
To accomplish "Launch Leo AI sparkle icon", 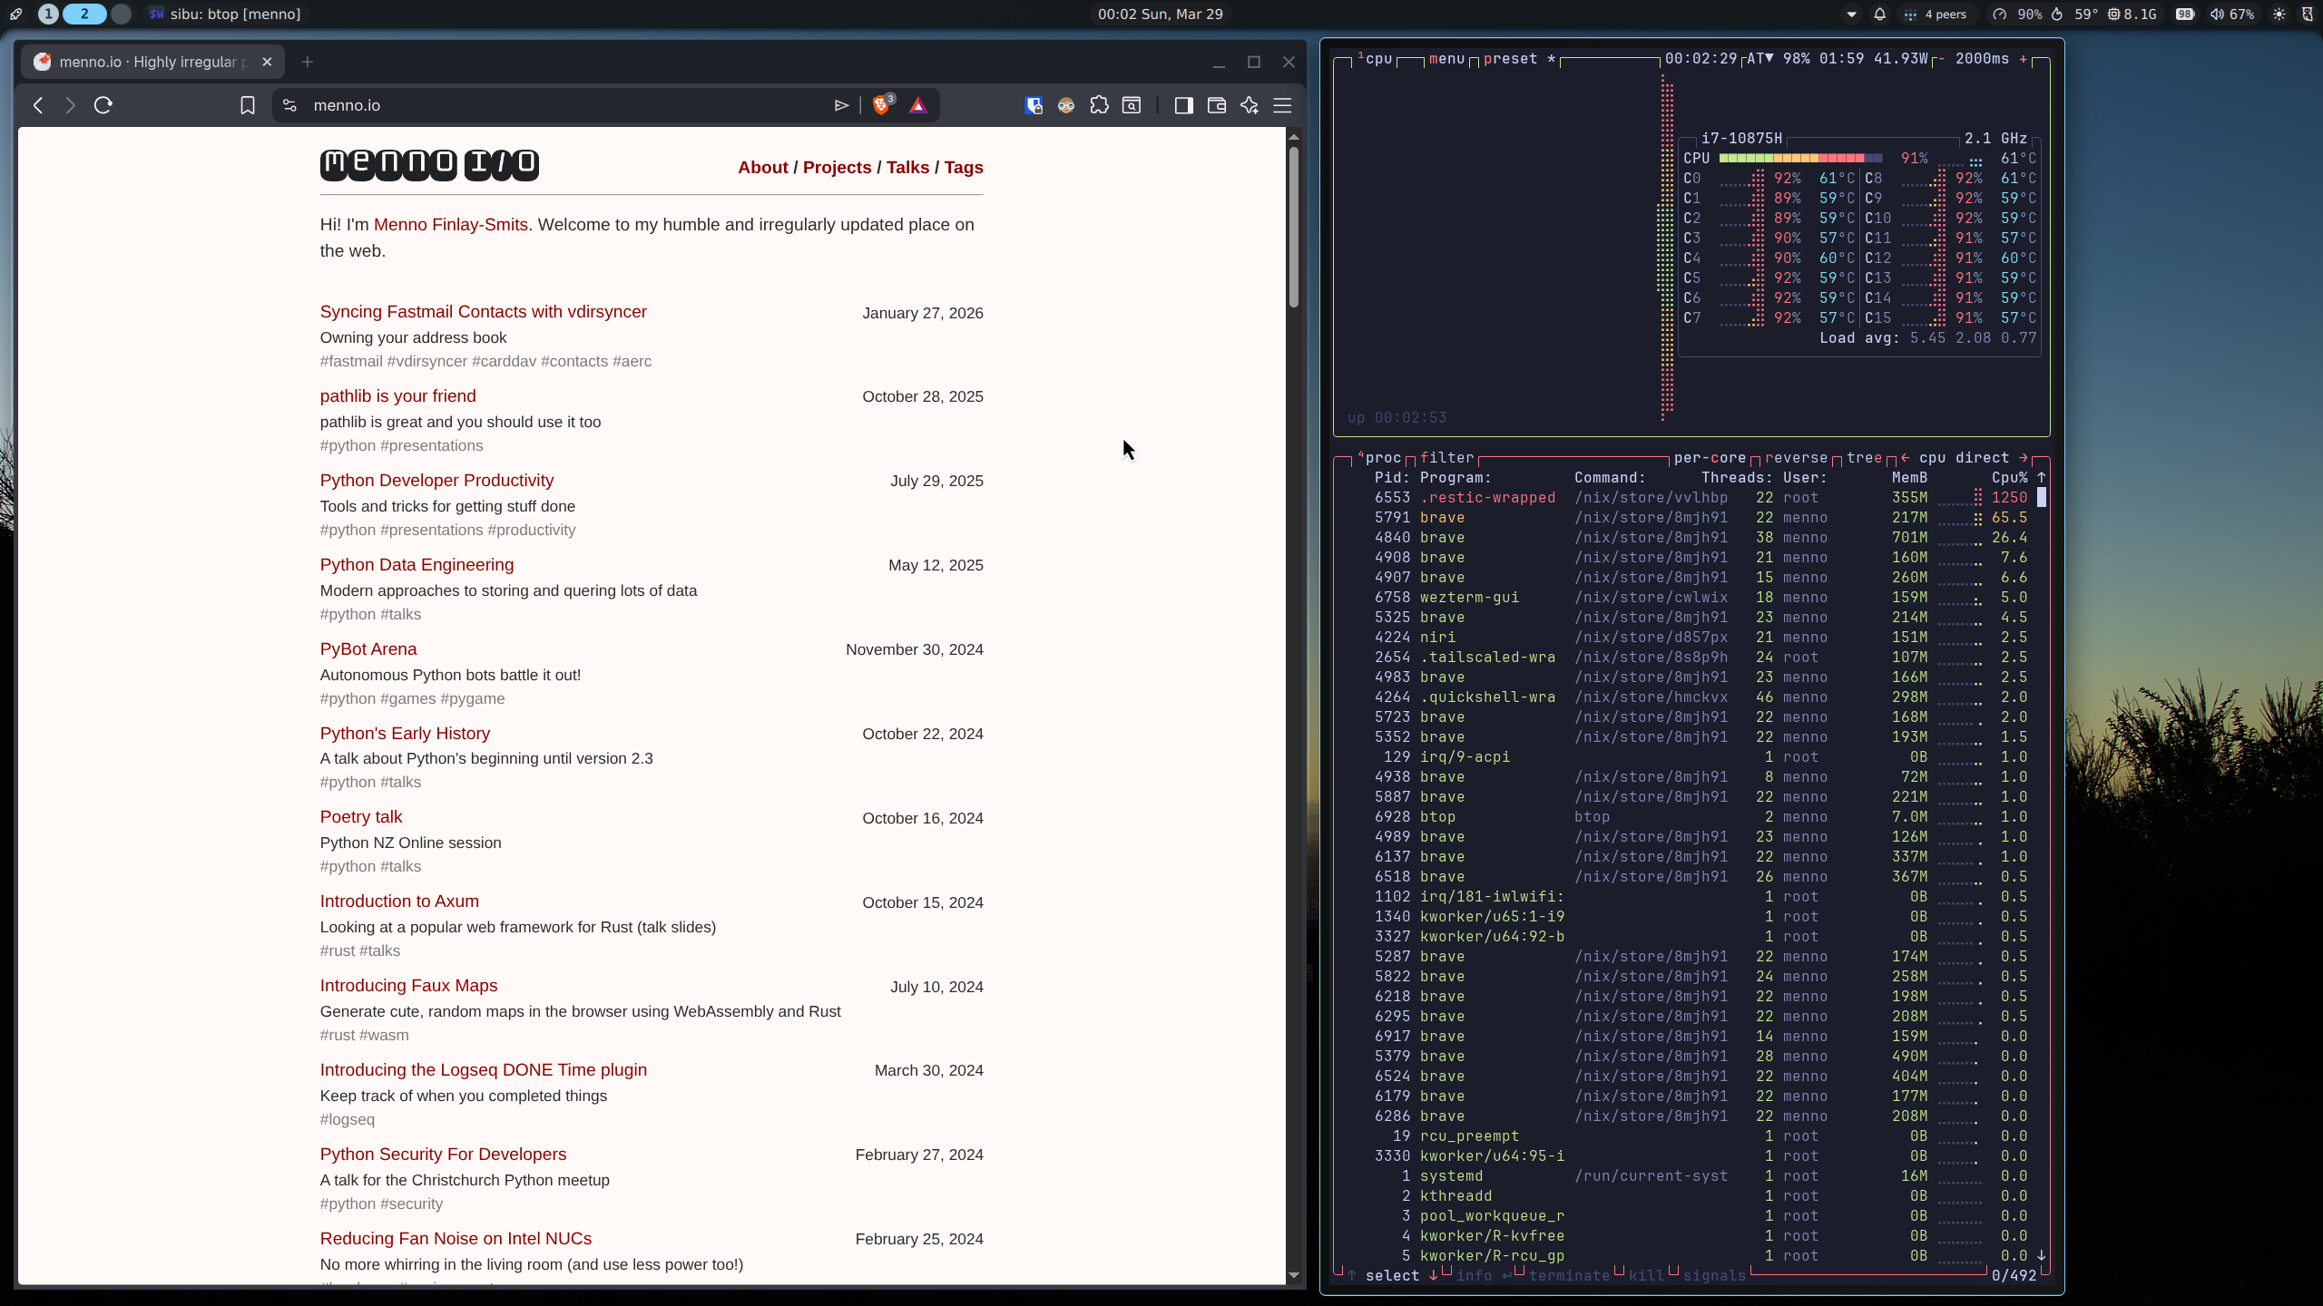I will pos(1250,105).
